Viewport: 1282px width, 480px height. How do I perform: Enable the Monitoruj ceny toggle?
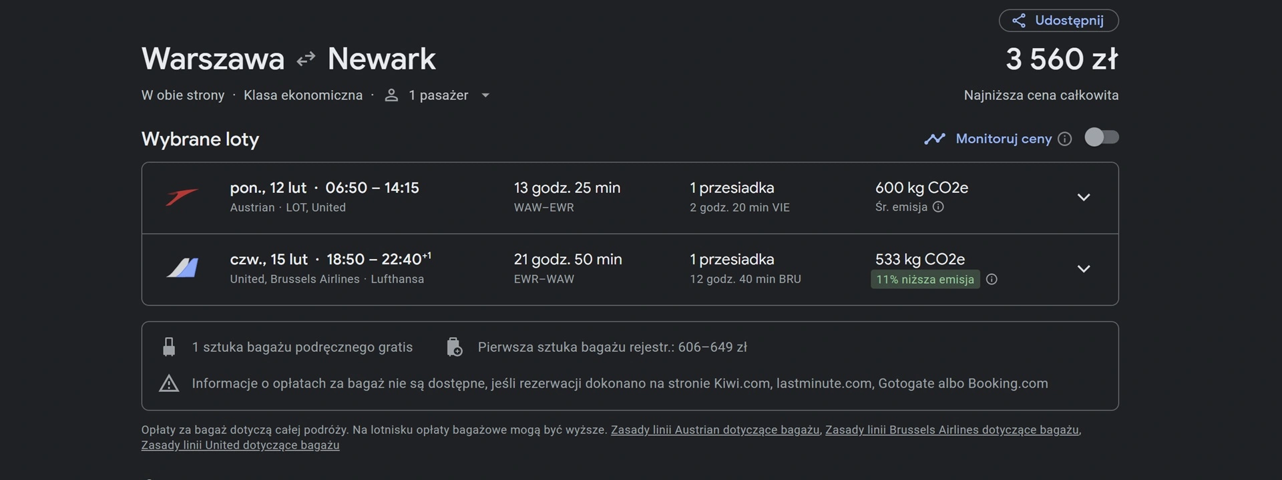1101,138
